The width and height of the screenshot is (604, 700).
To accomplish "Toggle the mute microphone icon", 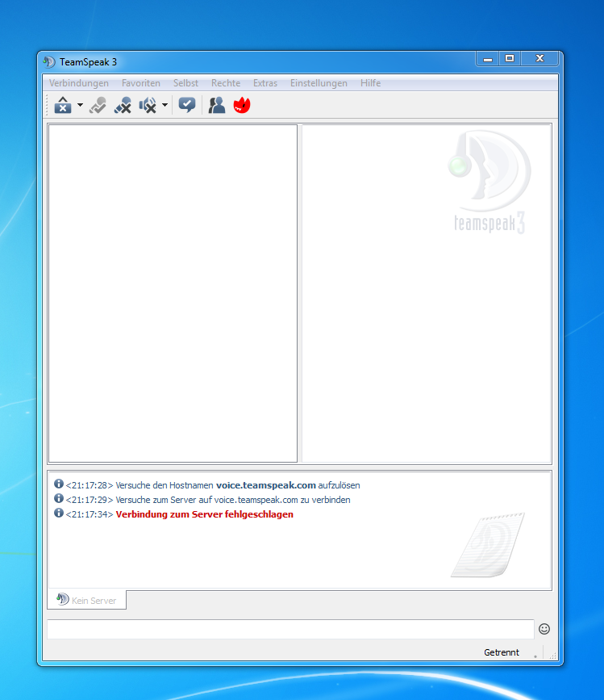I will (x=123, y=105).
